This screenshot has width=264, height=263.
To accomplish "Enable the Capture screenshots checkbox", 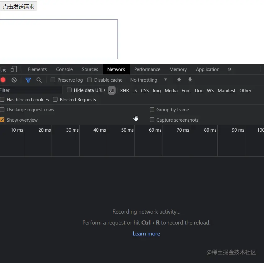I will [x=152, y=120].
